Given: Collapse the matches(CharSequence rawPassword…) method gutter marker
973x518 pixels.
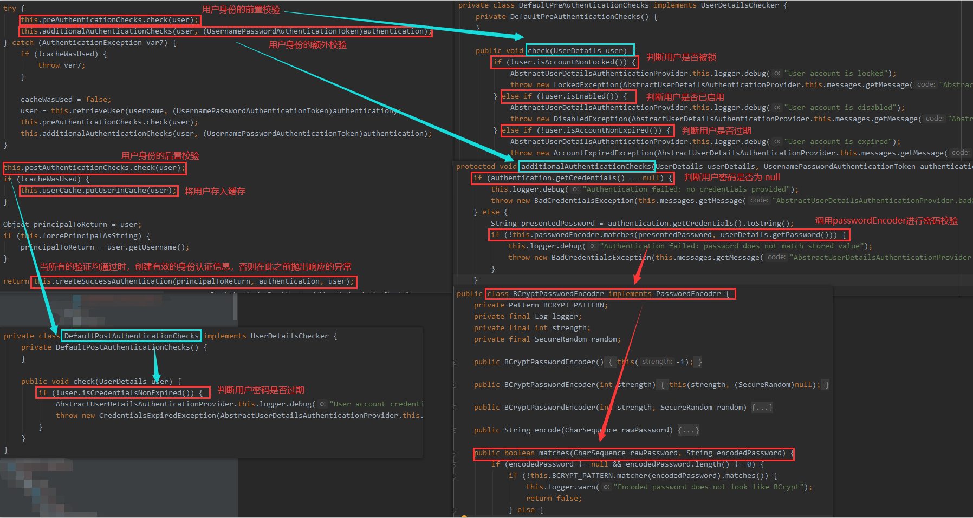Looking at the screenshot, I should pos(455,453).
